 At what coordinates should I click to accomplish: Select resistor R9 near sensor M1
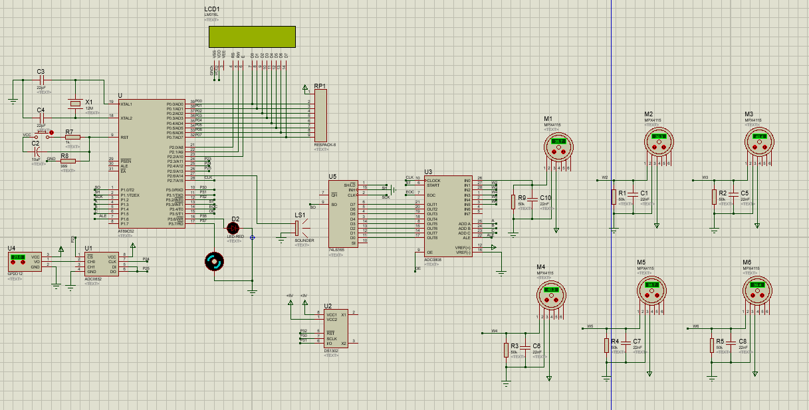(513, 201)
